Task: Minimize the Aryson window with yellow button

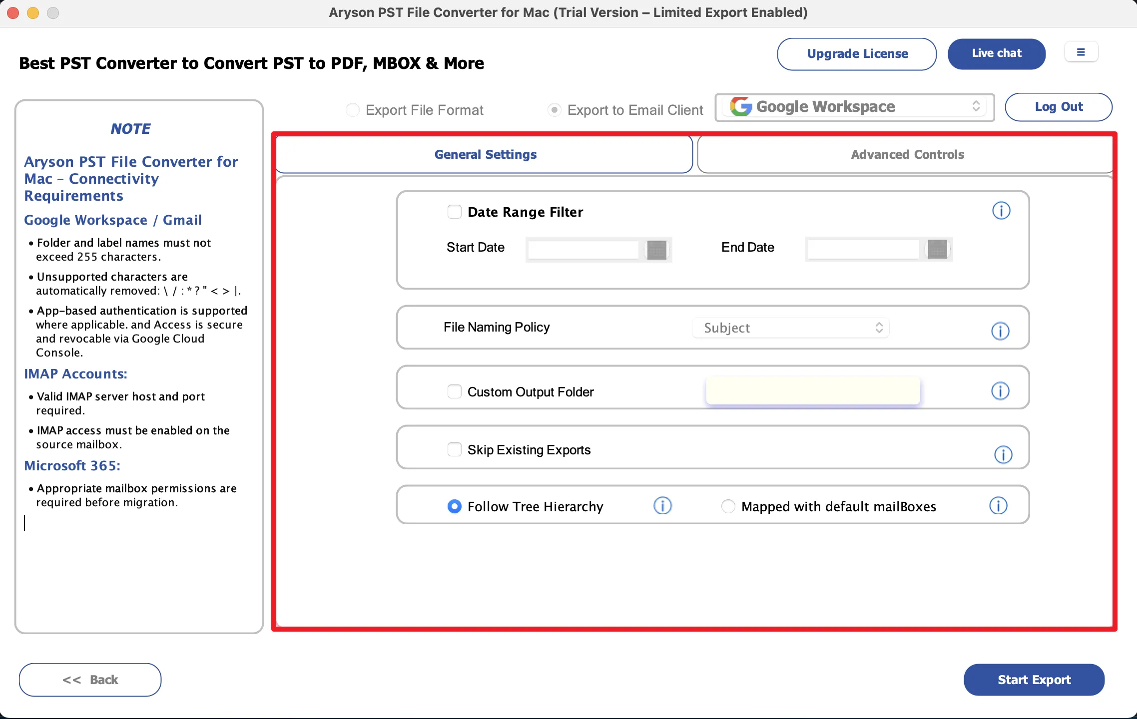Action: 33,13
